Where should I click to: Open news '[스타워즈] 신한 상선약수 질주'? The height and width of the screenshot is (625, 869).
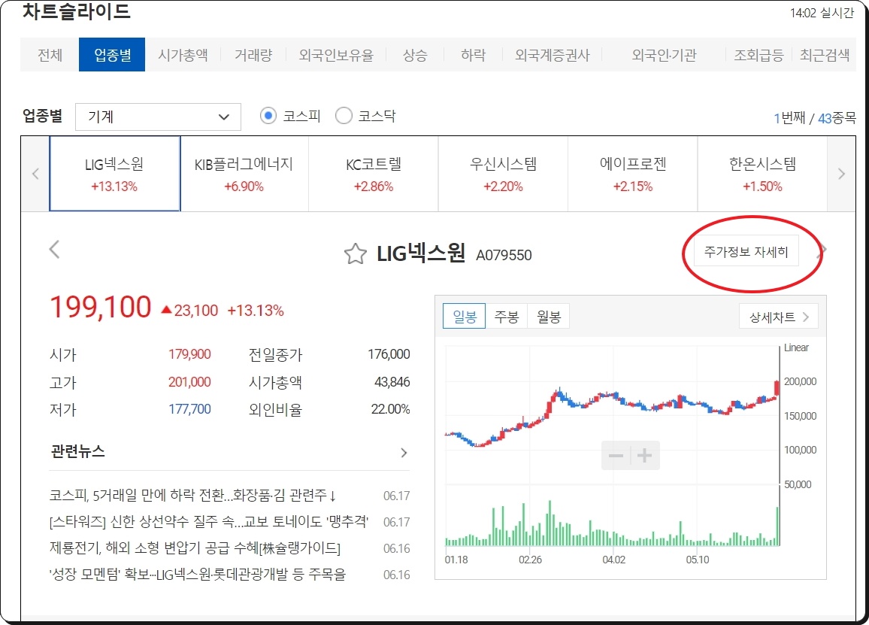(209, 521)
